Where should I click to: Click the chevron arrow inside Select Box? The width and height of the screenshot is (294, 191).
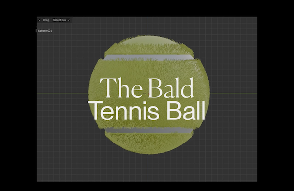pos(69,20)
